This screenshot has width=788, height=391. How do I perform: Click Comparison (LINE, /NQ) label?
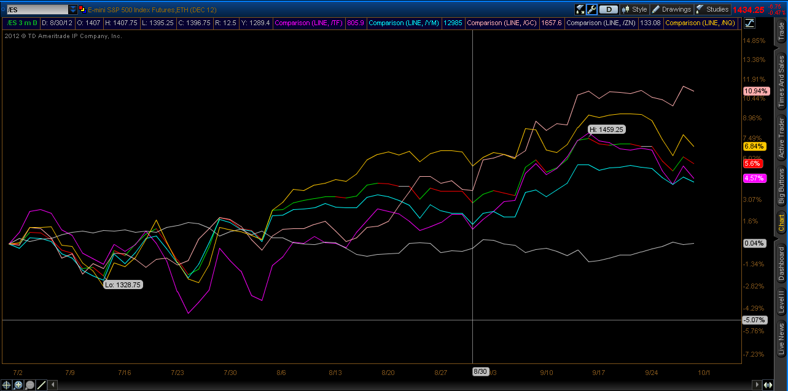(700, 23)
